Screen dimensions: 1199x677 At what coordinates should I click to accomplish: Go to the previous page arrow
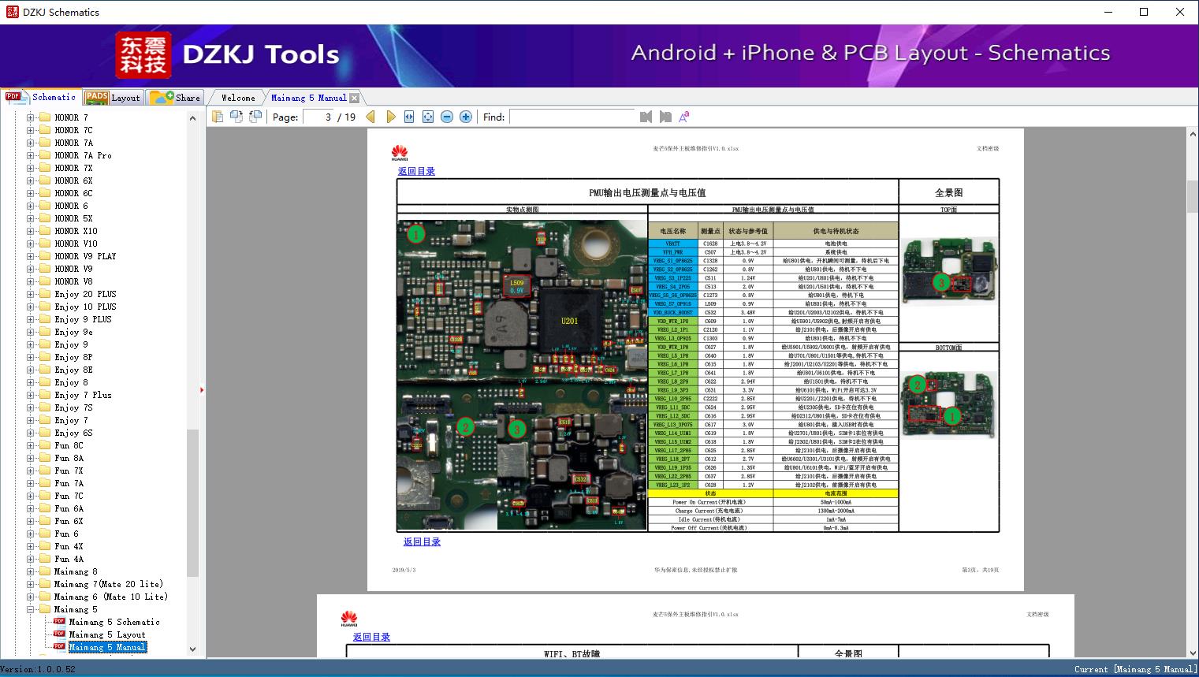point(370,117)
